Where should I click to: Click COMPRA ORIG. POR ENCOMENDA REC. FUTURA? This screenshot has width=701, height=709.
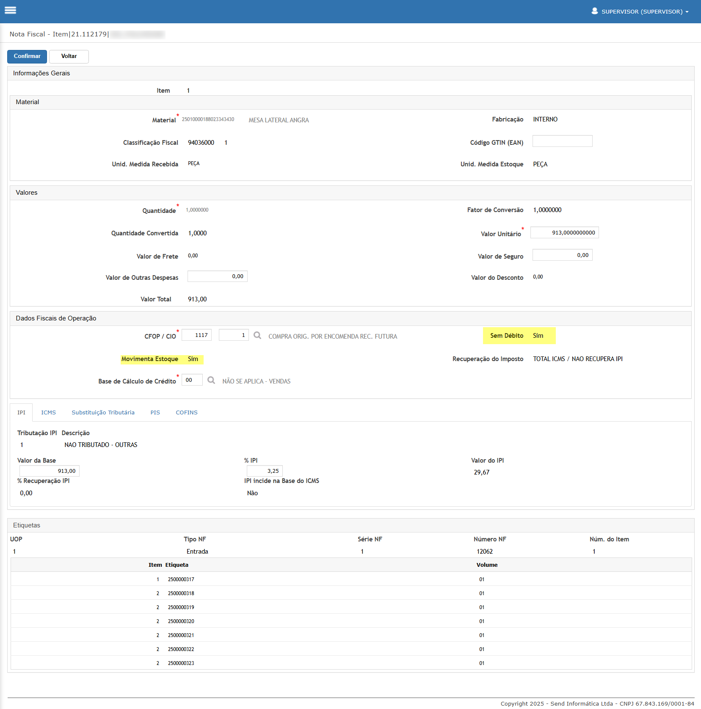pyautogui.click(x=333, y=337)
